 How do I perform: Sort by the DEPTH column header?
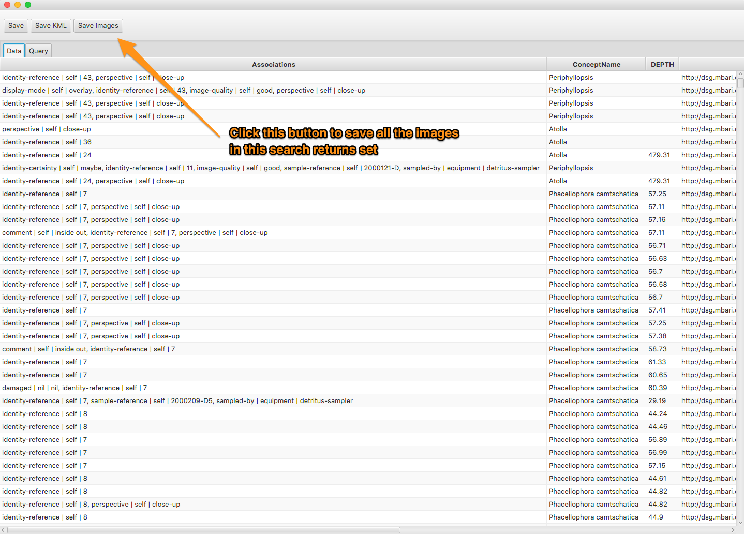point(662,64)
